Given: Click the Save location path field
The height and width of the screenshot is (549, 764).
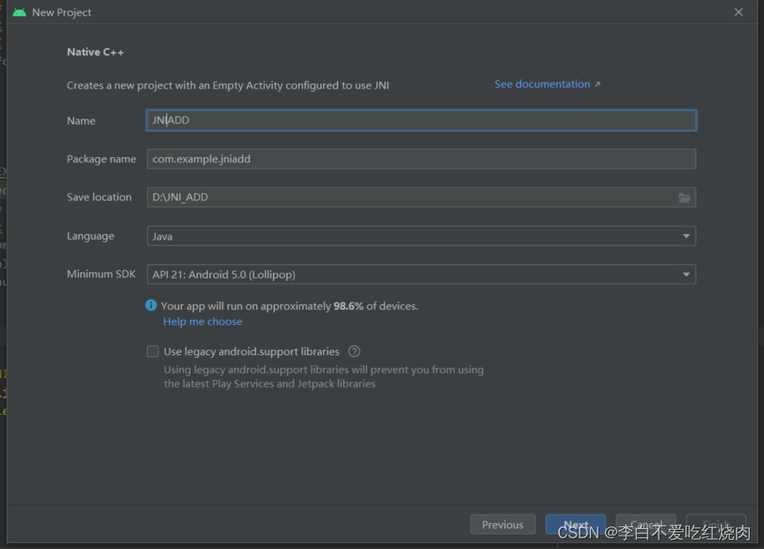Looking at the screenshot, I should point(410,197).
